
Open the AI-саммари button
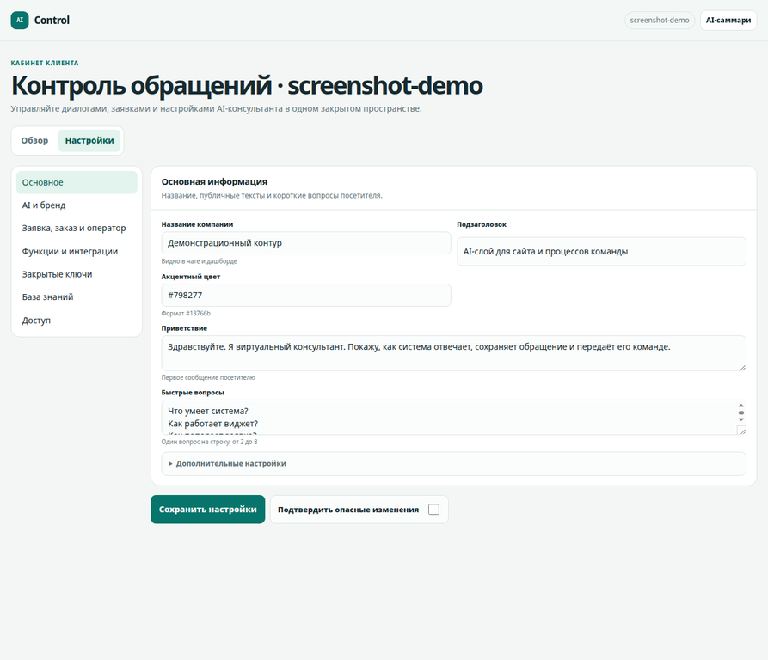tap(728, 20)
